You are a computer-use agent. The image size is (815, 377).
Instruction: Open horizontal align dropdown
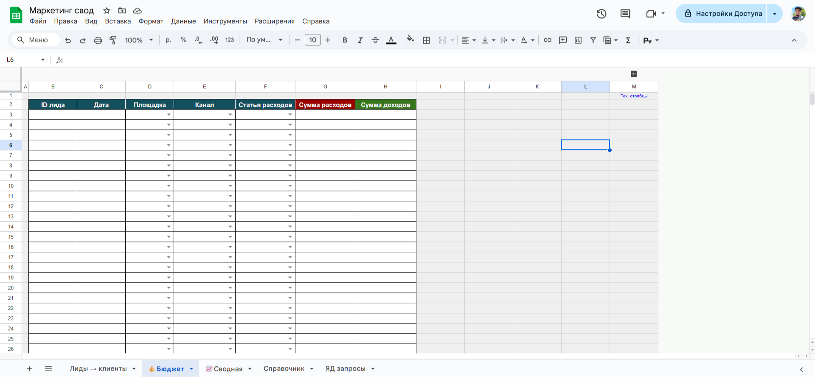[x=469, y=40]
